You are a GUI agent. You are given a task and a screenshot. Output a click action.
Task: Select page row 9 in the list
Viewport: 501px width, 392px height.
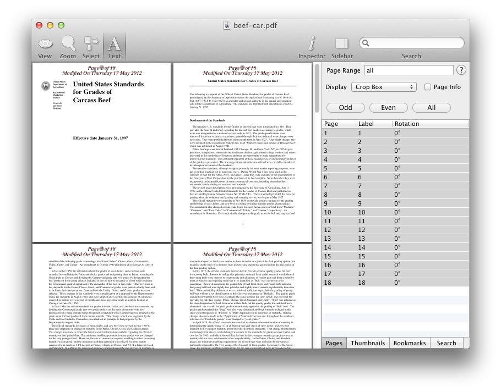coord(395,203)
